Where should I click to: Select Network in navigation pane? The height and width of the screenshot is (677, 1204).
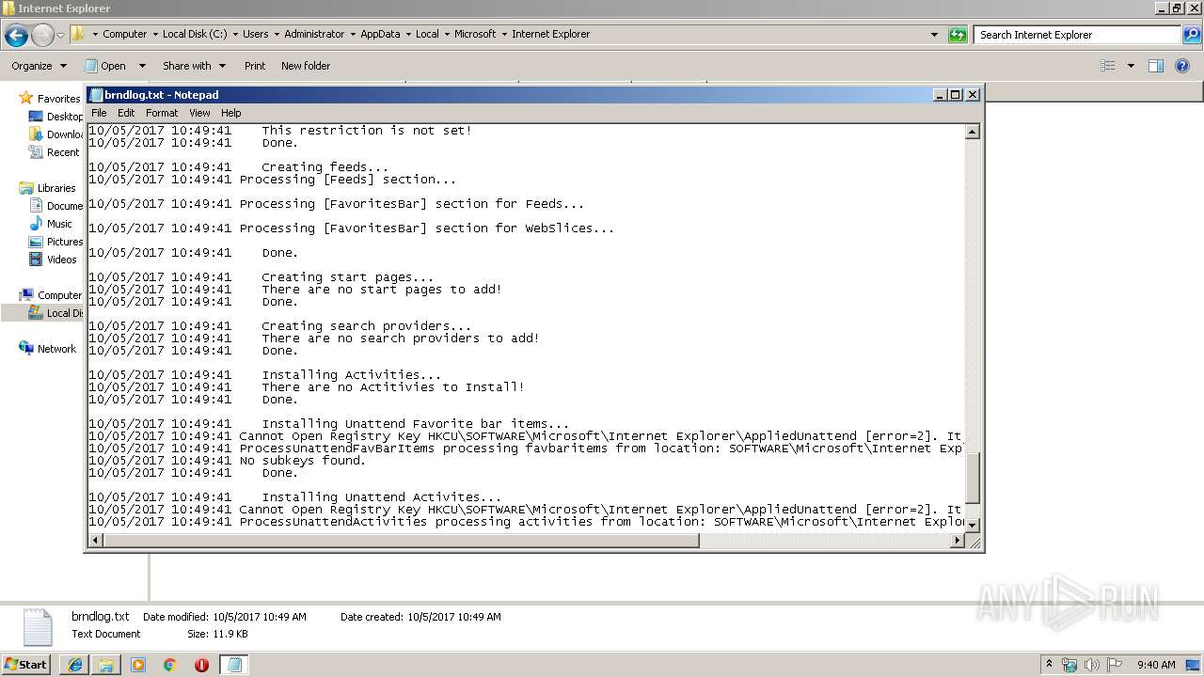[48, 349]
